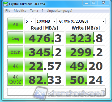Run all benchmarks with the All button
112x102 pixels.
point(15,24)
